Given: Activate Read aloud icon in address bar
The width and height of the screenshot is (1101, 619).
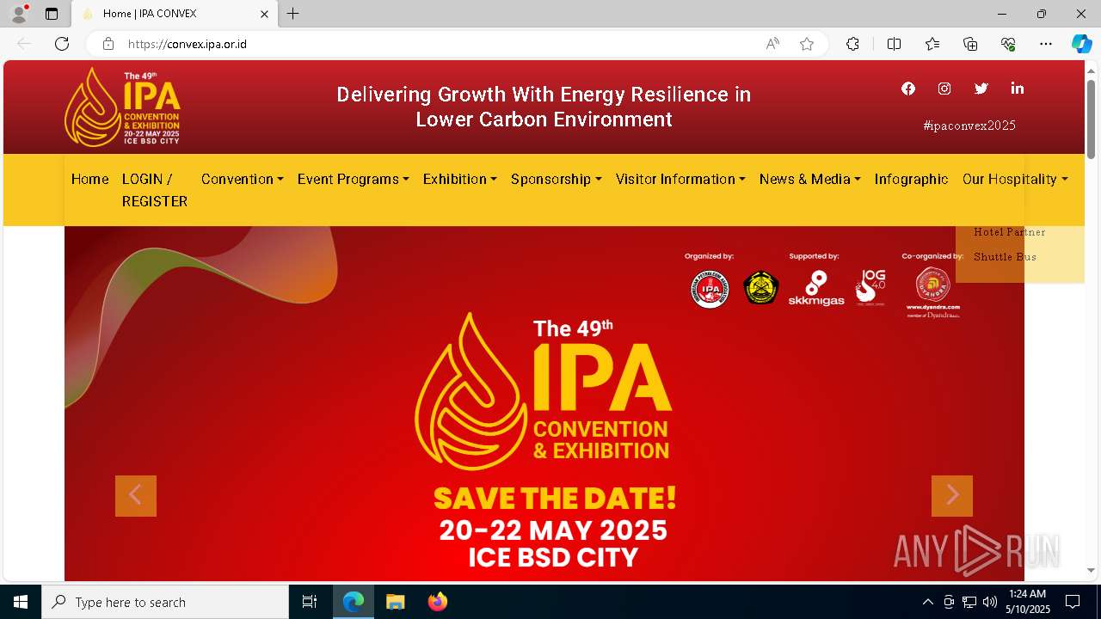Looking at the screenshot, I should point(772,44).
